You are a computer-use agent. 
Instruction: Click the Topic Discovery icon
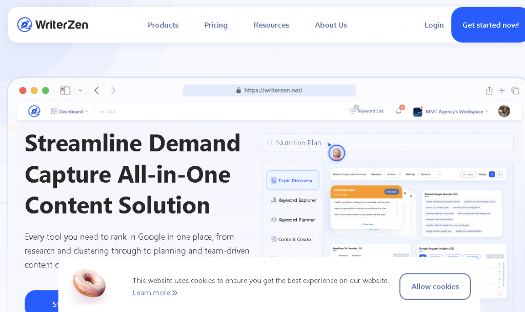pyautogui.click(x=274, y=180)
